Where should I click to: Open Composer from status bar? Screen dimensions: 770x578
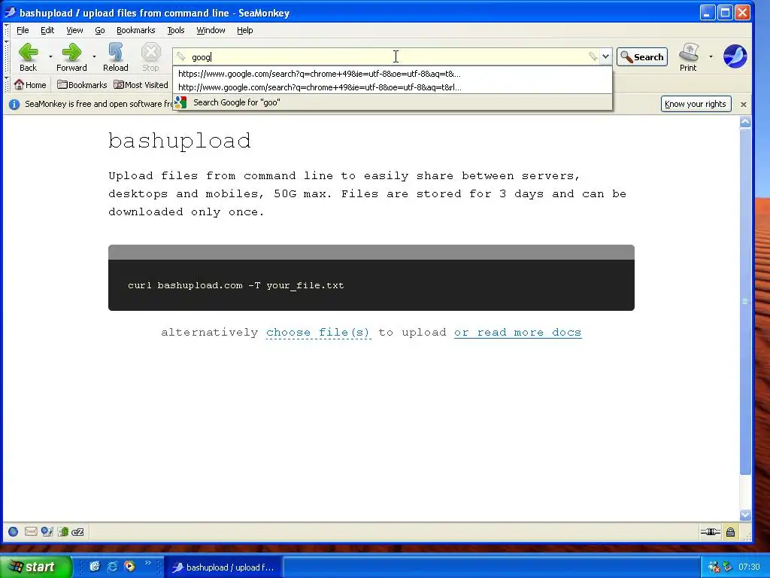pyautogui.click(x=47, y=531)
